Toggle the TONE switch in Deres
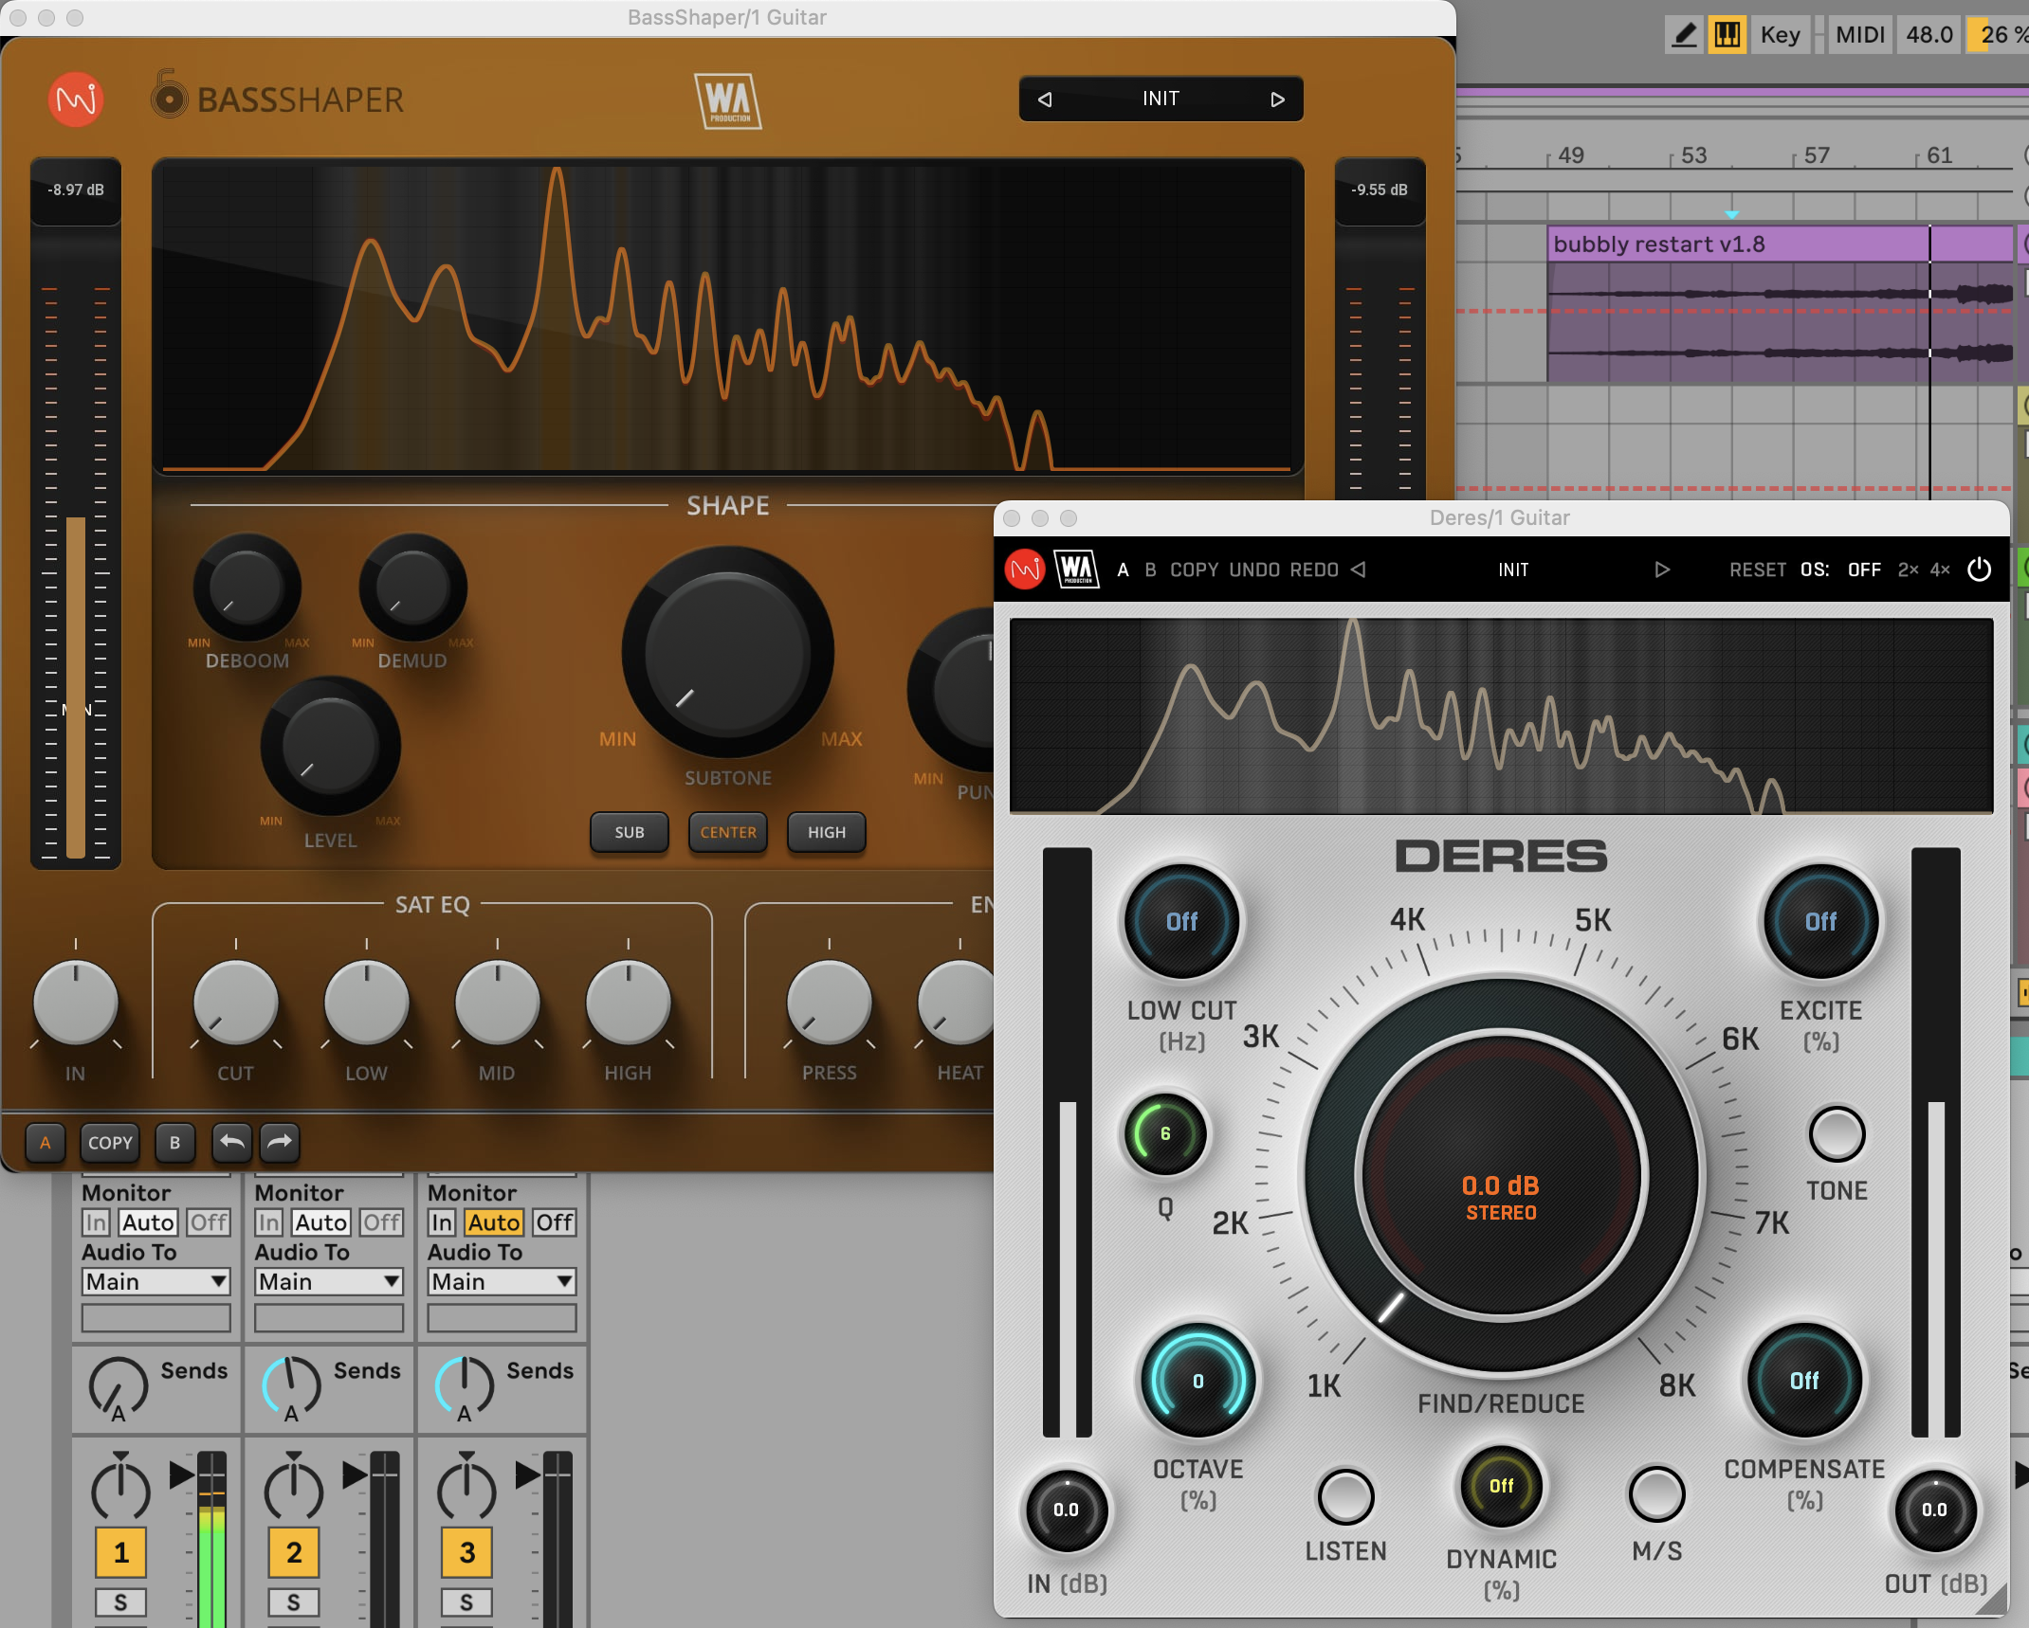Screen dimensions: 2029x1628 (1837, 1134)
